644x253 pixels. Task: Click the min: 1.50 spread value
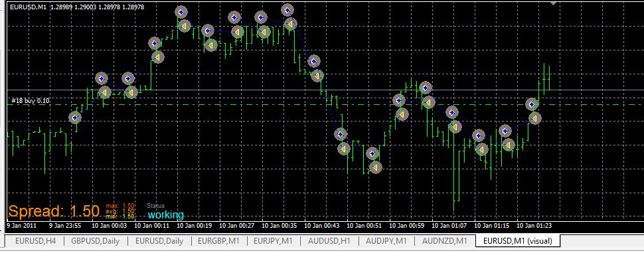click(x=120, y=216)
